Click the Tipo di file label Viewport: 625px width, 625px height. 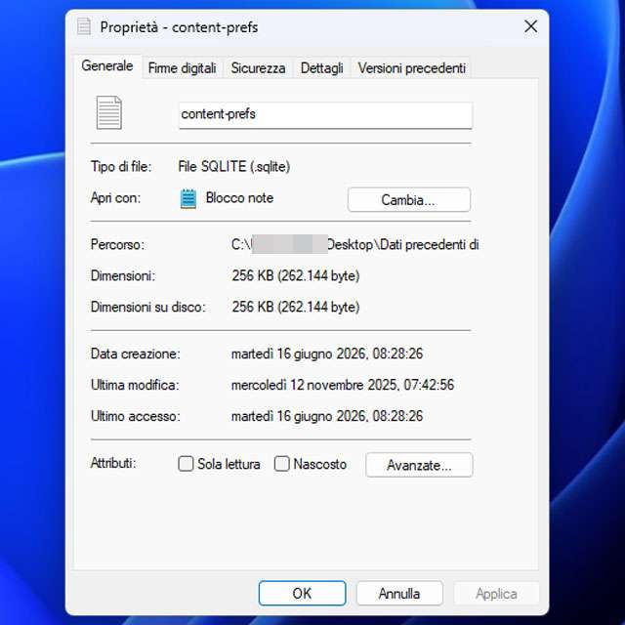point(121,167)
